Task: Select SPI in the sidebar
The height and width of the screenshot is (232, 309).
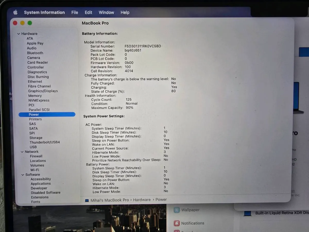Action: click(32, 133)
